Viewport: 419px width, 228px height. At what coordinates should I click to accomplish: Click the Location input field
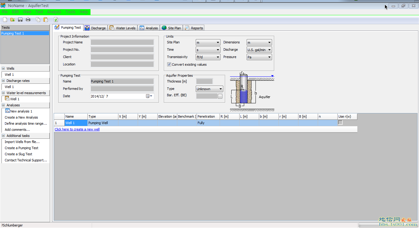[x=122, y=64]
